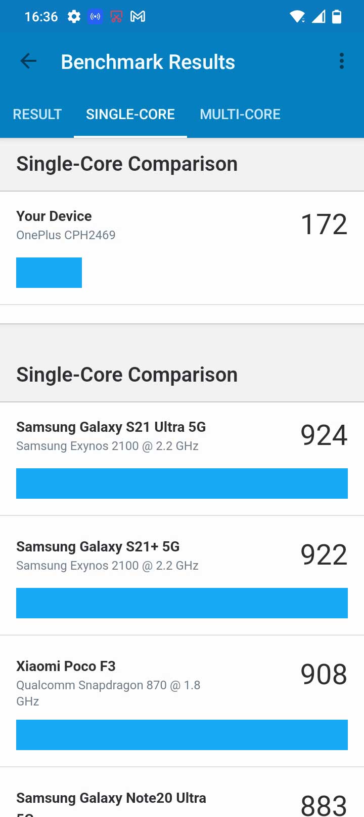This screenshot has height=817, width=364.
Task: Tap the Samsung Galaxy Note20 Ultra entry
Action: (x=111, y=798)
